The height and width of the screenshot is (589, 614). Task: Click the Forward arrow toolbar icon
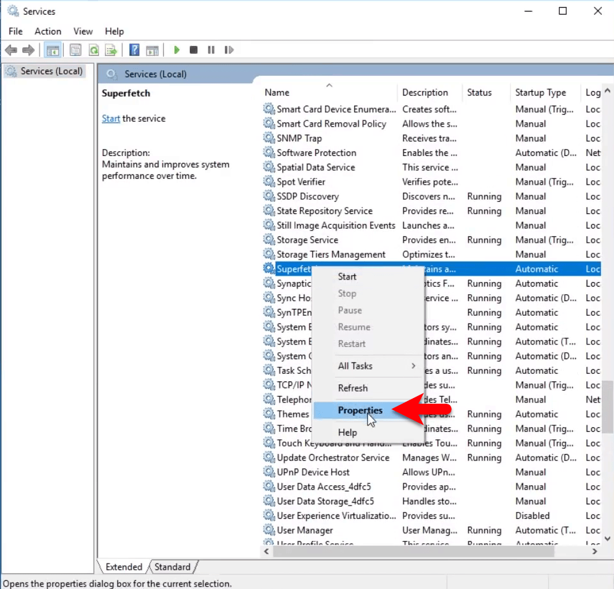tap(28, 50)
